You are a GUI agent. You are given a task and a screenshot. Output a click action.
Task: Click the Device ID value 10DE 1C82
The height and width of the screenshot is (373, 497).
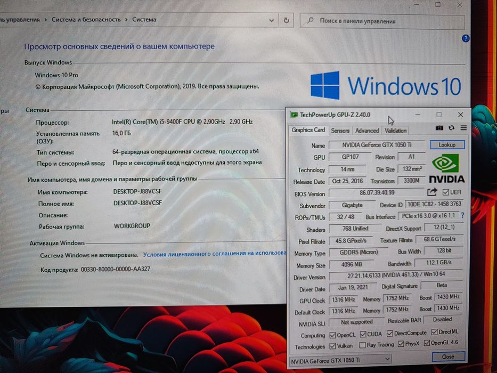coord(434,204)
